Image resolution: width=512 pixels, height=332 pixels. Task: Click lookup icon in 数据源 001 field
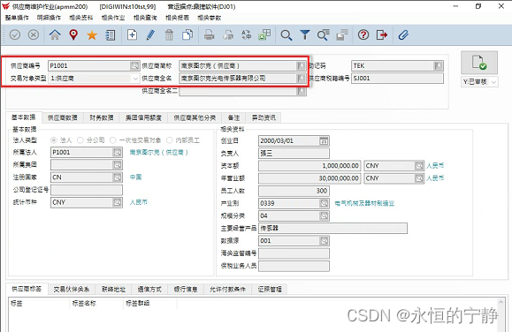[x=324, y=241]
